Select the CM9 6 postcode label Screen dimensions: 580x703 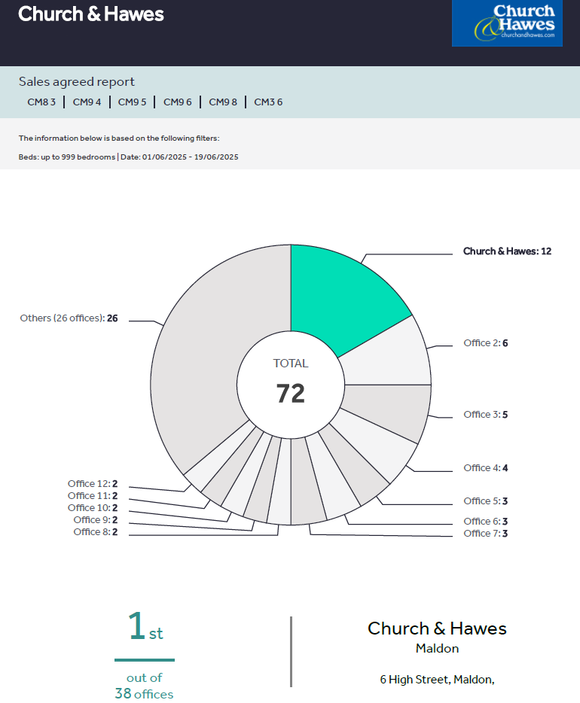(x=178, y=102)
